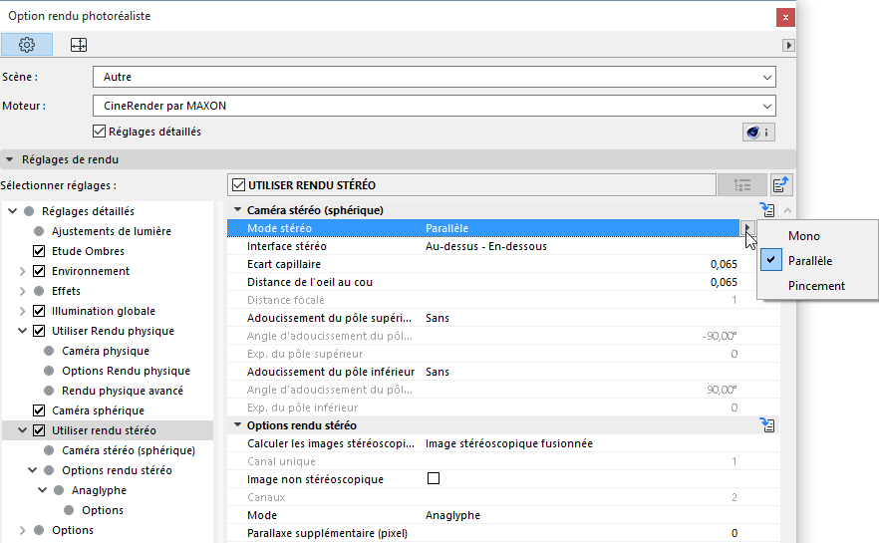The image size is (879, 543).
Task: Open the gear settings tab
Action: [x=27, y=45]
